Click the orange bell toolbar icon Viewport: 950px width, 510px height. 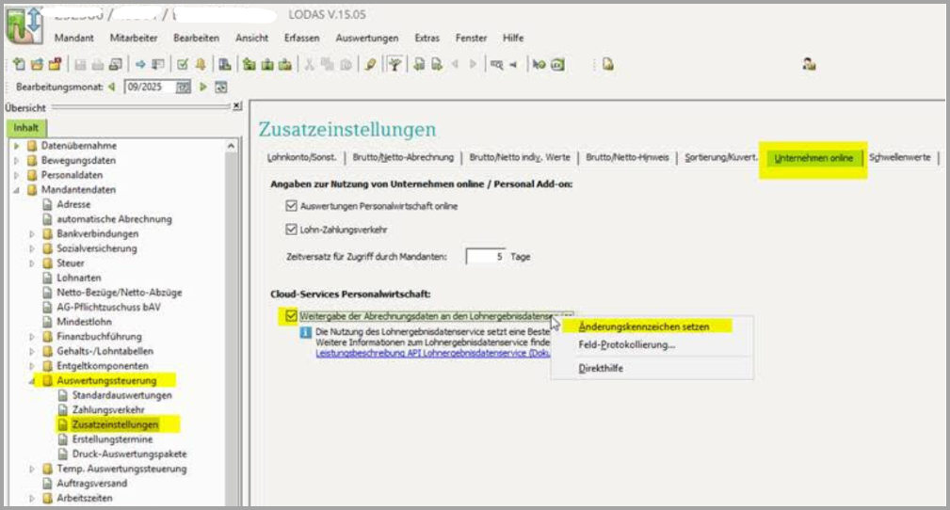click(200, 64)
